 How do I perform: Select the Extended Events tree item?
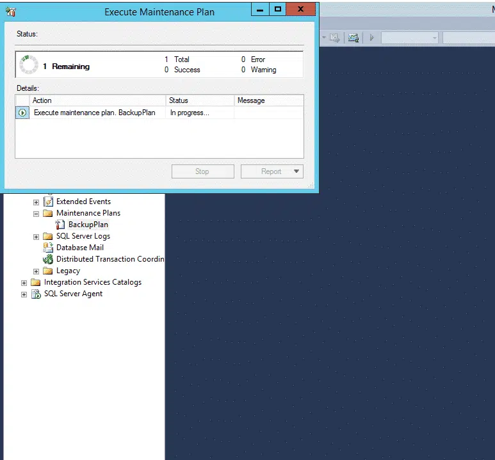(84, 202)
